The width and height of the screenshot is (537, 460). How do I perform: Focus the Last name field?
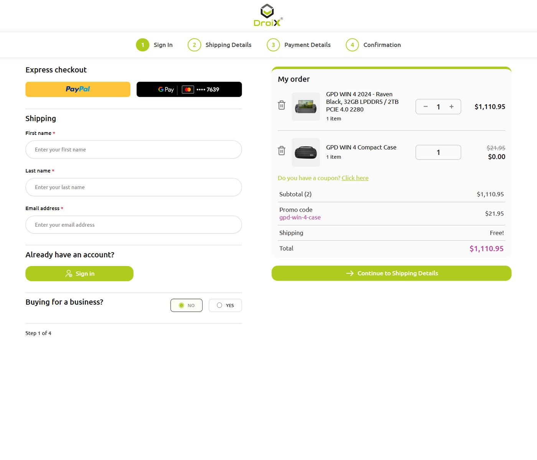(x=133, y=187)
